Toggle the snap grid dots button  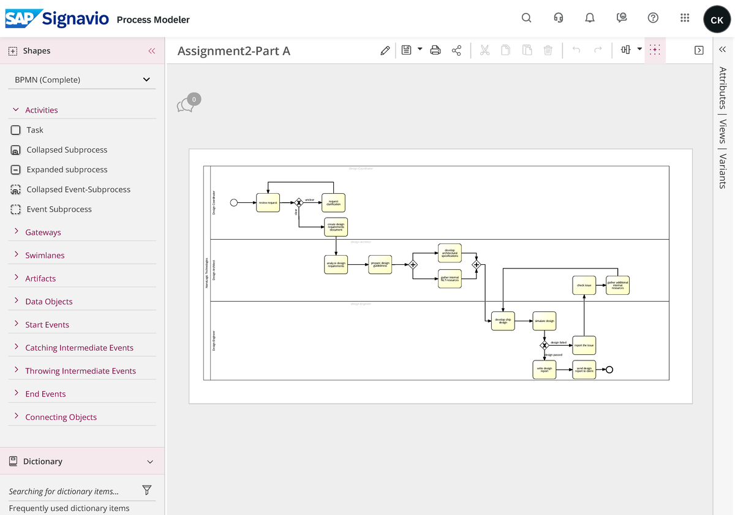coord(655,50)
